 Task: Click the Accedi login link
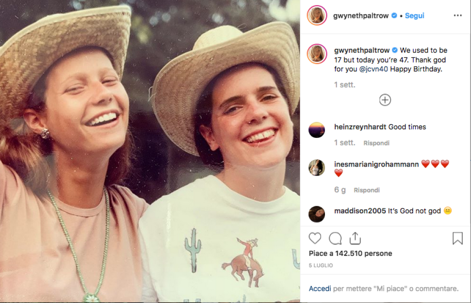coord(320,288)
